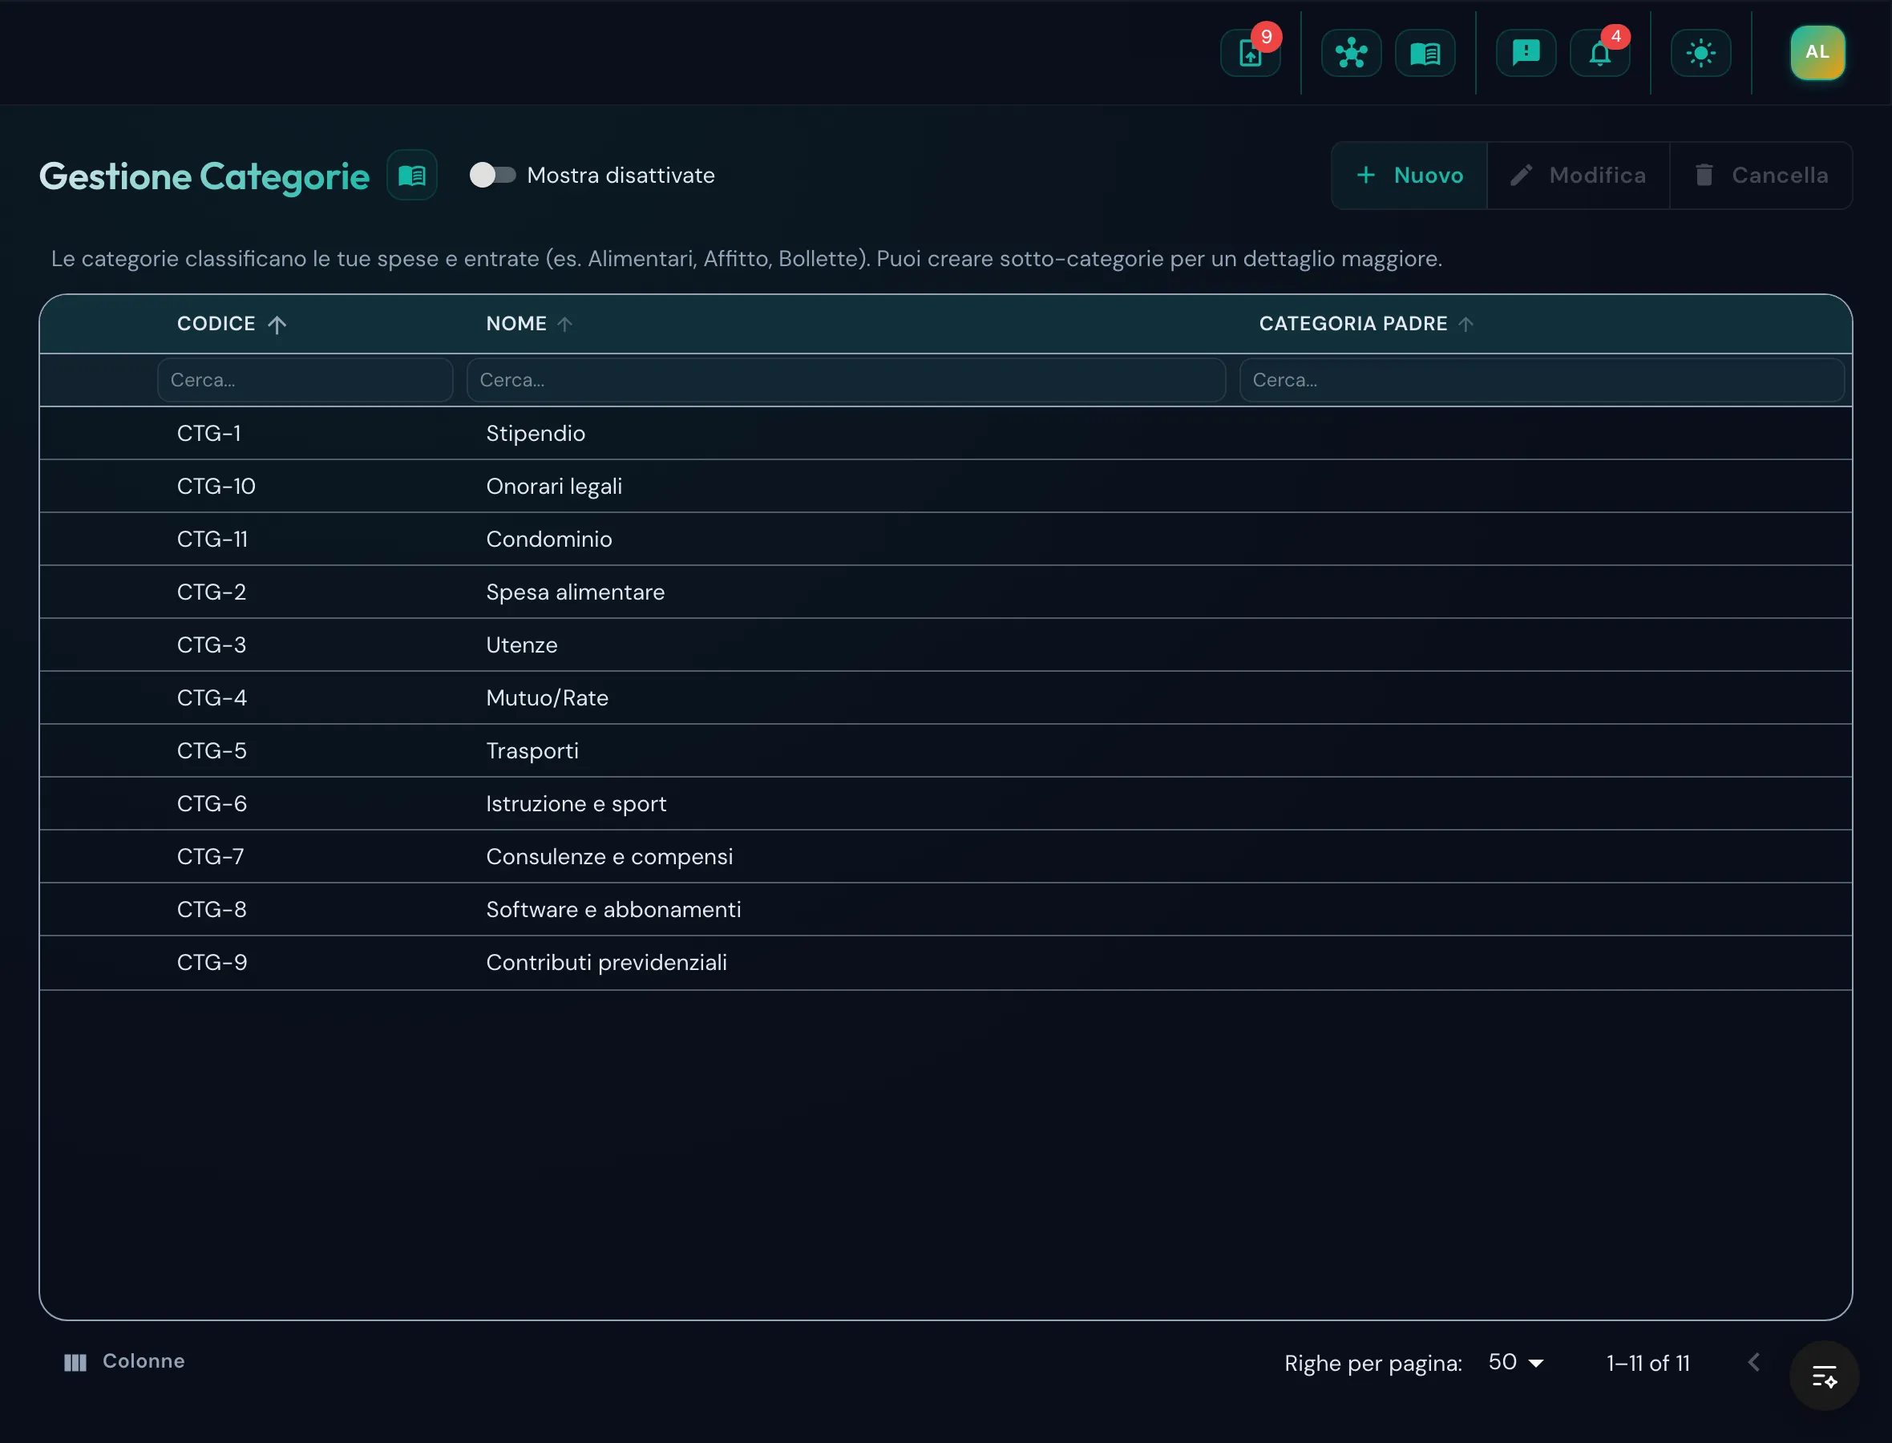
Task: Select the row named Istruzione e sport
Action: [945, 804]
